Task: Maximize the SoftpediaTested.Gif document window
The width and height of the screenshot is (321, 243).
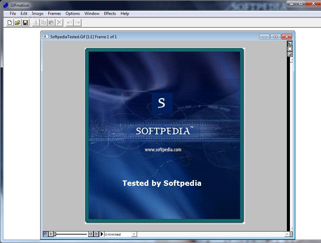Action: pyautogui.click(x=275, y=37)
